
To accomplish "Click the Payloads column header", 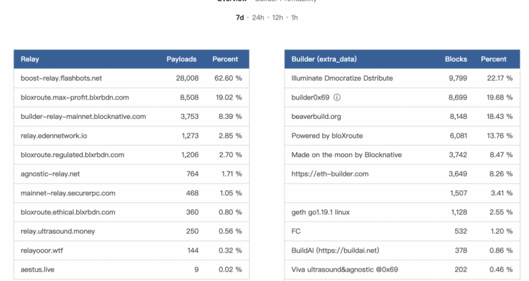I will pos(181,59).
